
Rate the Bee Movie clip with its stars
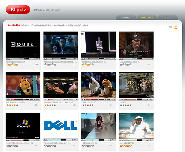point(12,105)
